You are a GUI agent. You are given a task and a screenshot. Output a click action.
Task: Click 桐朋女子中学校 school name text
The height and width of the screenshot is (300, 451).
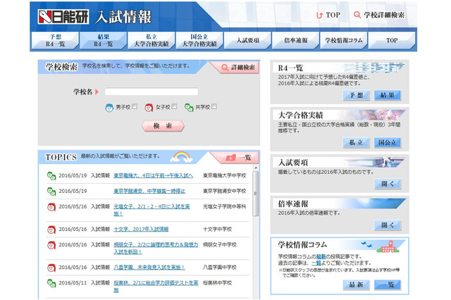point(219,245)
